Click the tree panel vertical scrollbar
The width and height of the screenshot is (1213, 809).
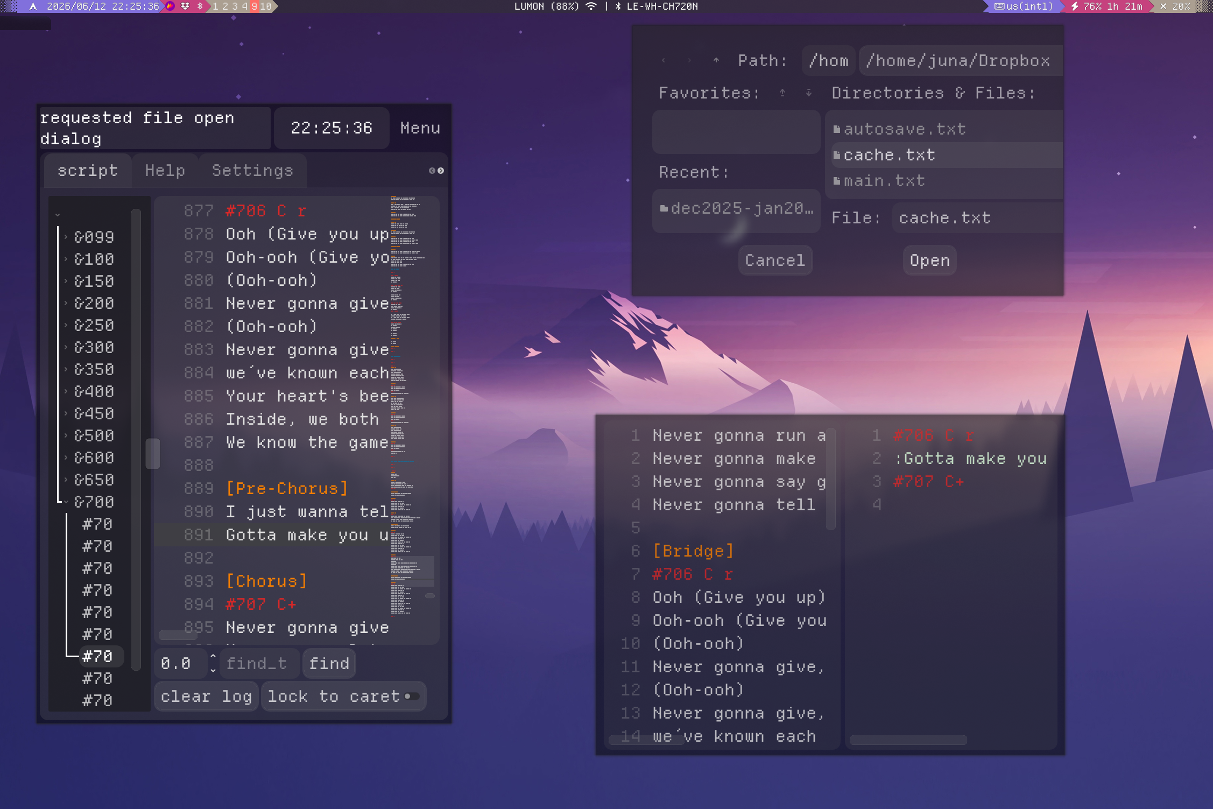[136, 439]
